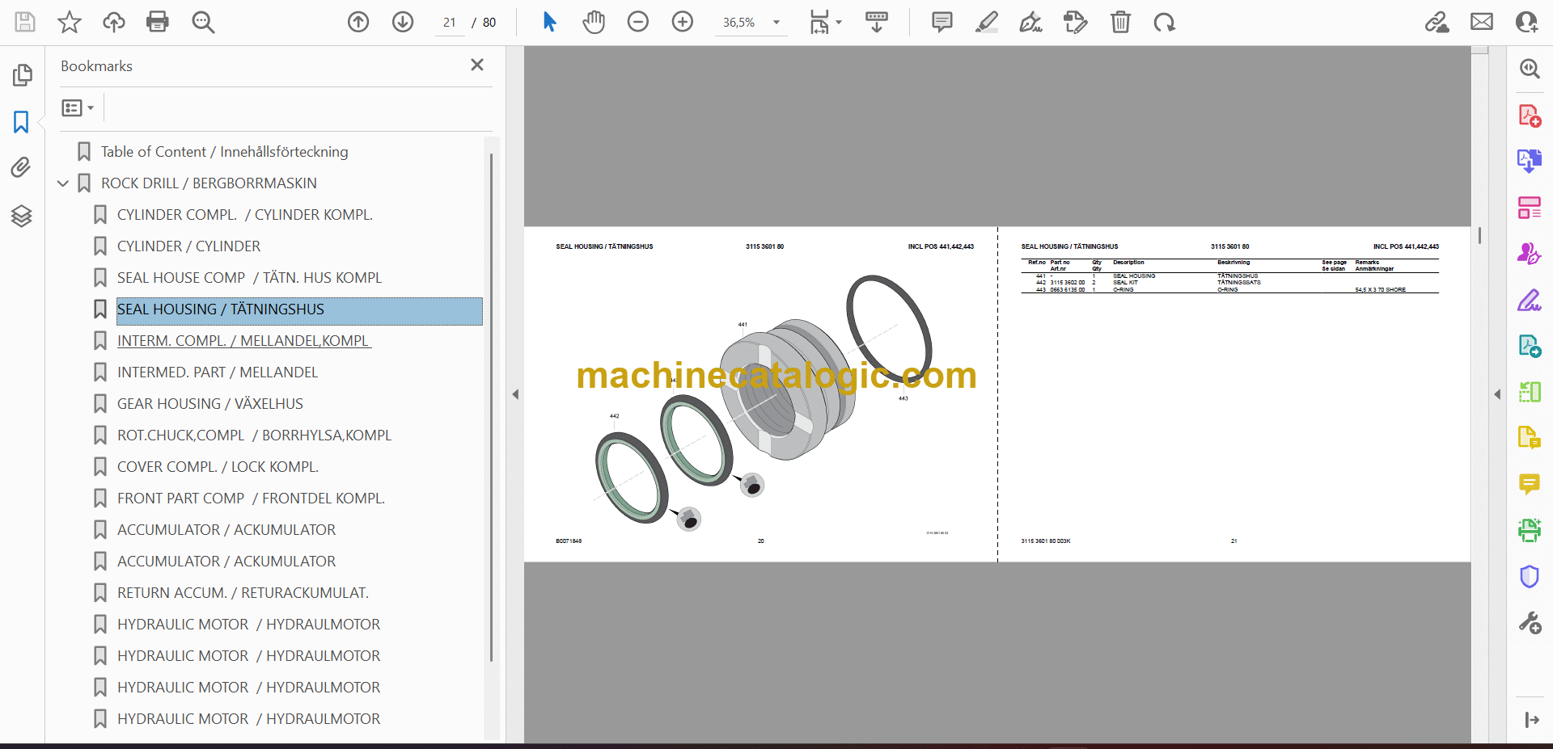The width and height of the screenshot is (1553, 749).
Task: Share a link to the file
Action: 1437,22
